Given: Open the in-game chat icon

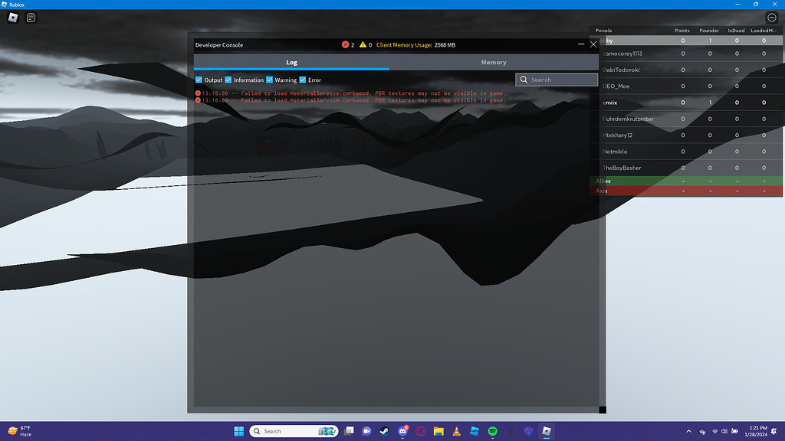Looking at the screenshot, I should click(x=29, y=17).
